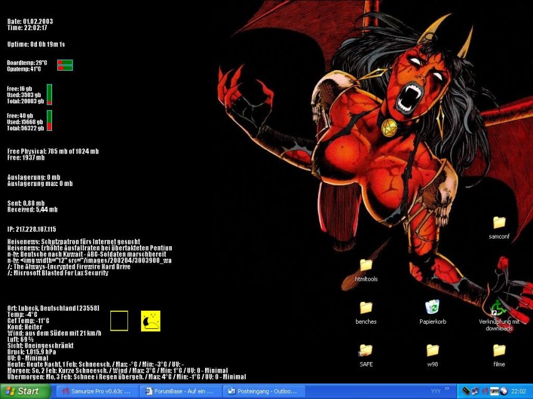The height and width of the screenshot is (399, 533).
Task: Click the Total: 56322 gb line
Action: [x=26, y=128]
